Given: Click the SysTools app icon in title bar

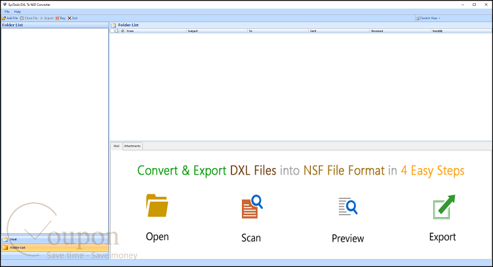Looking at the screenshot, I should (5, 5).
